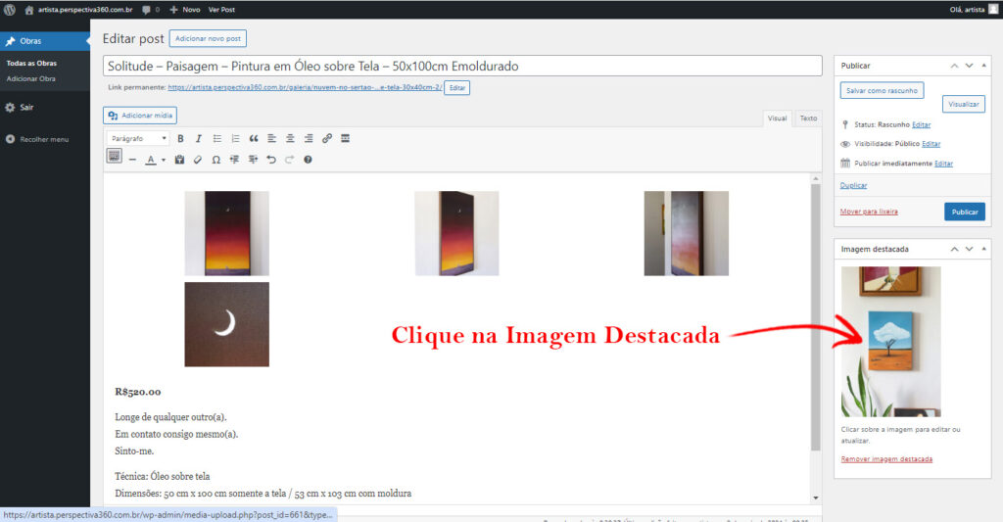Screen dimensions: 1003x522
Task: Open site home artista.perspectiva360.com.br
Action: [x=78, y=10]
